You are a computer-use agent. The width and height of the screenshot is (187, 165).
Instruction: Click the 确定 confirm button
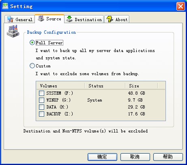pos(102,157)
